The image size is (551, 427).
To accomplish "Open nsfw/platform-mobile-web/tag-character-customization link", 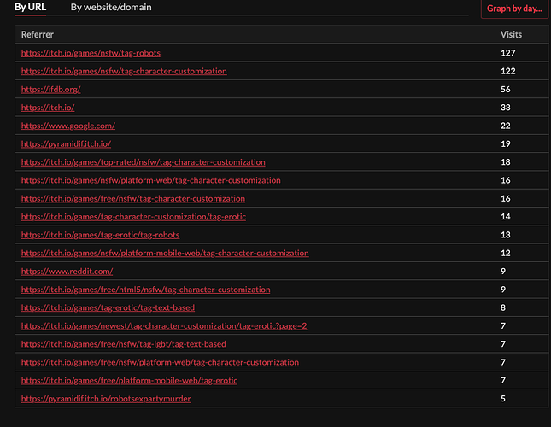I will point(165,253).
